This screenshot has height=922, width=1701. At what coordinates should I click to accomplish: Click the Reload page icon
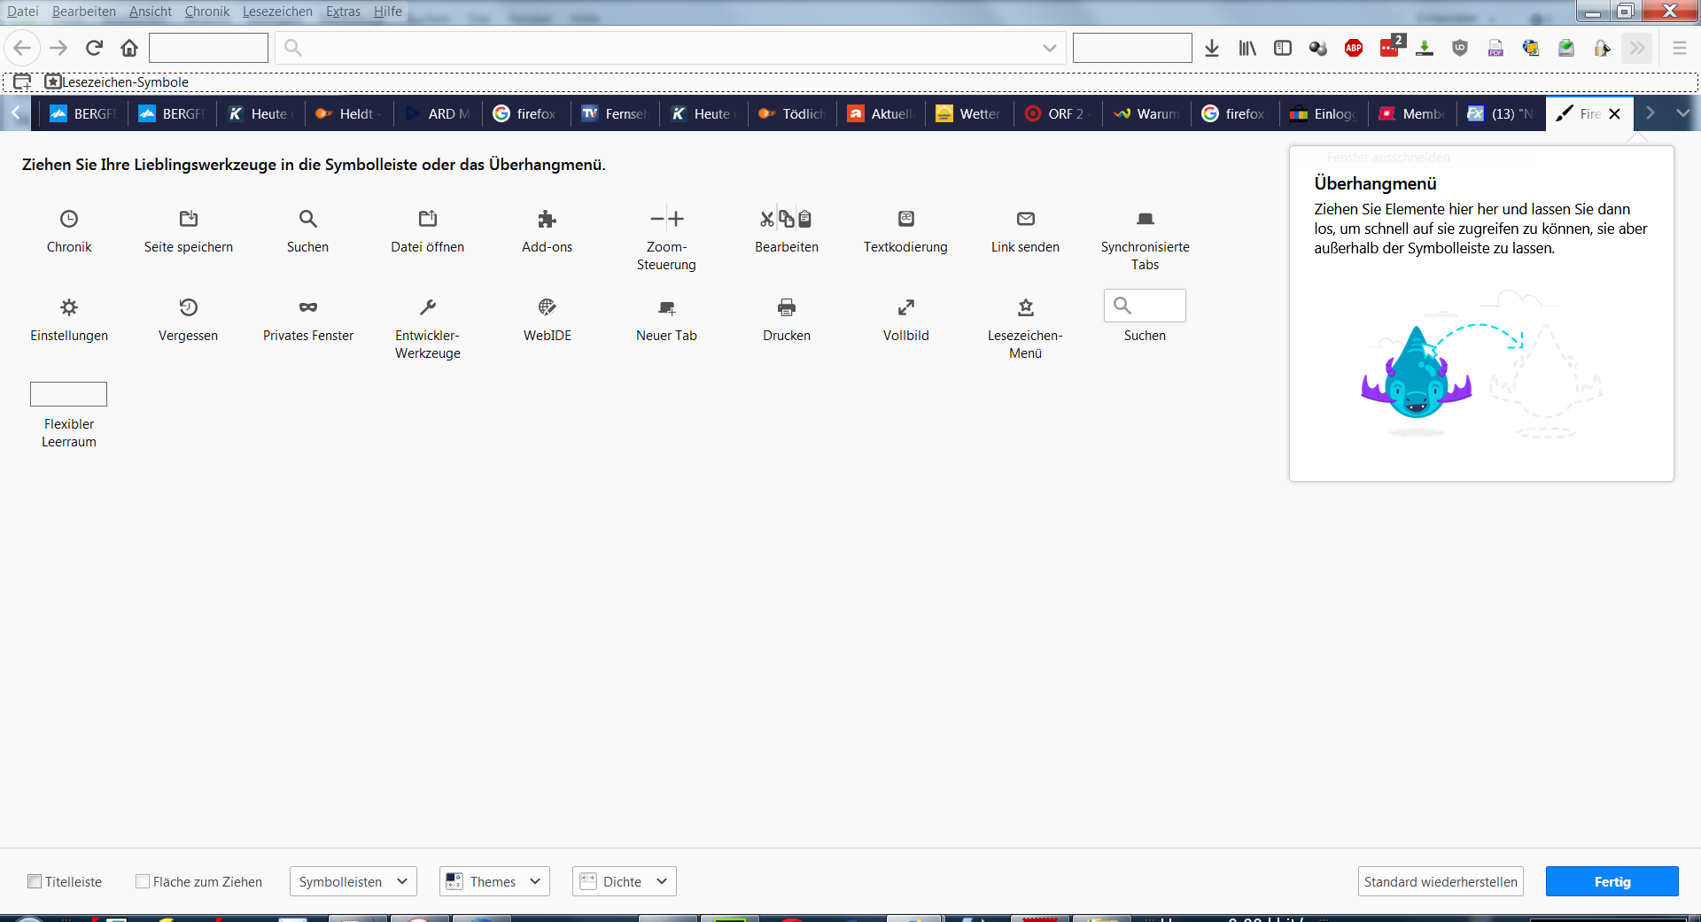[94, 48]
